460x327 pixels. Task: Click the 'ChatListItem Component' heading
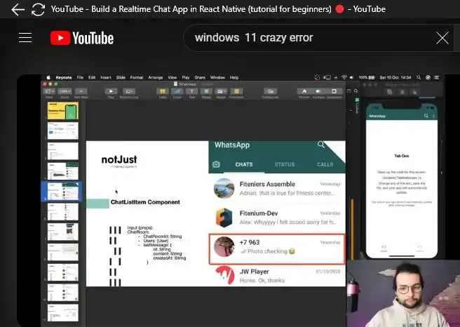[x=145, y=202]
